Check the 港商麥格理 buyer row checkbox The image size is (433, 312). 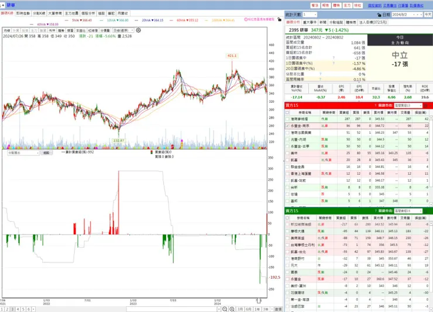pyautogui.click(x=287, y=119)
